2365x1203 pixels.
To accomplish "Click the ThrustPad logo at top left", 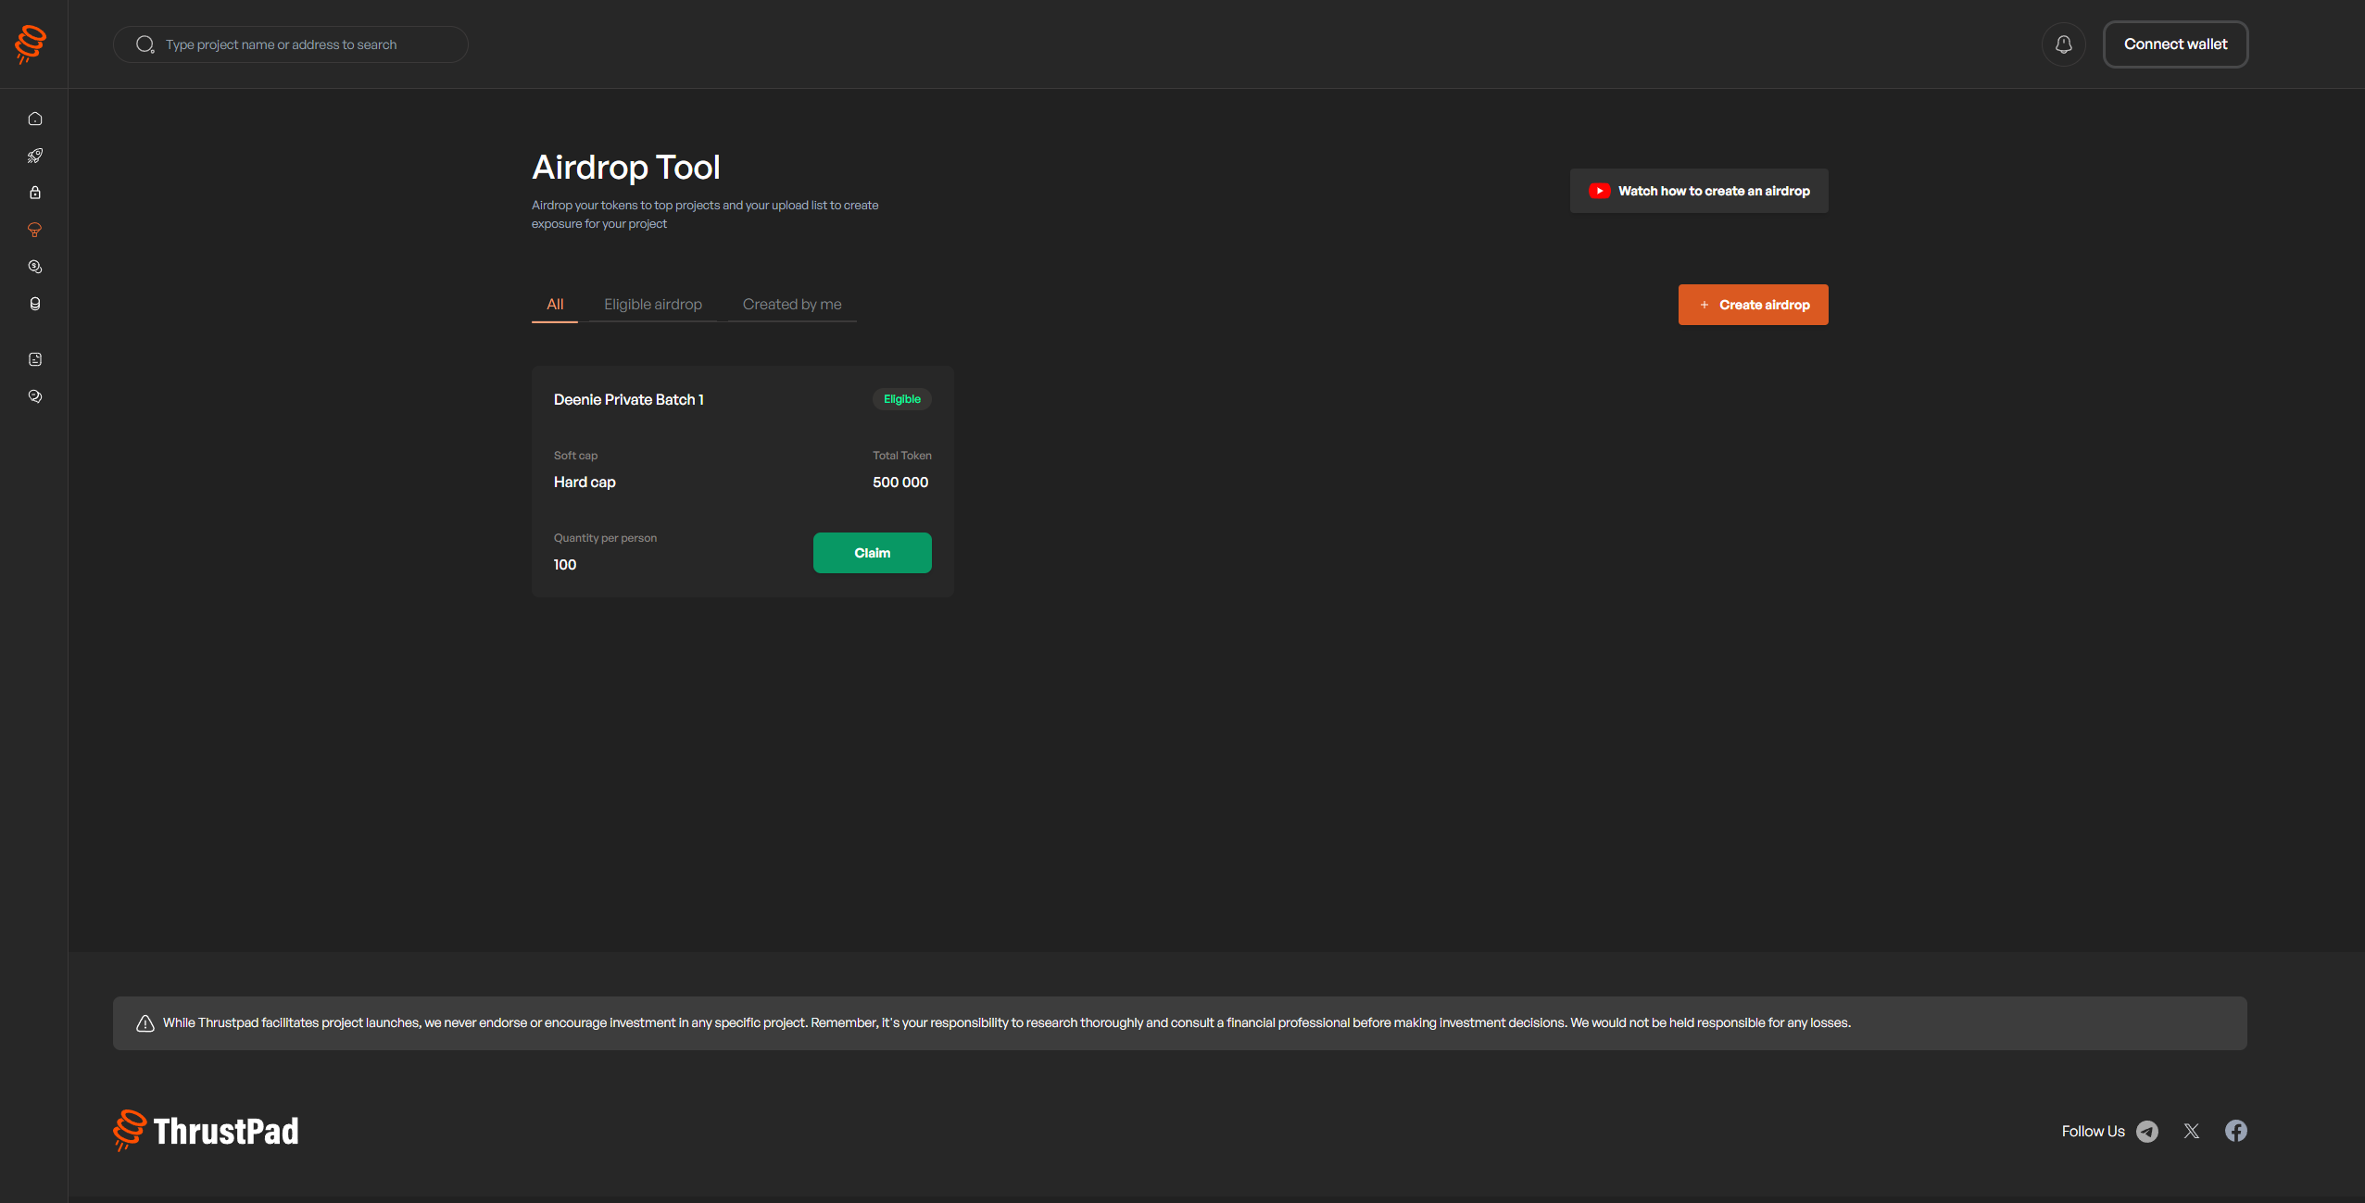I will coord(31,44).
